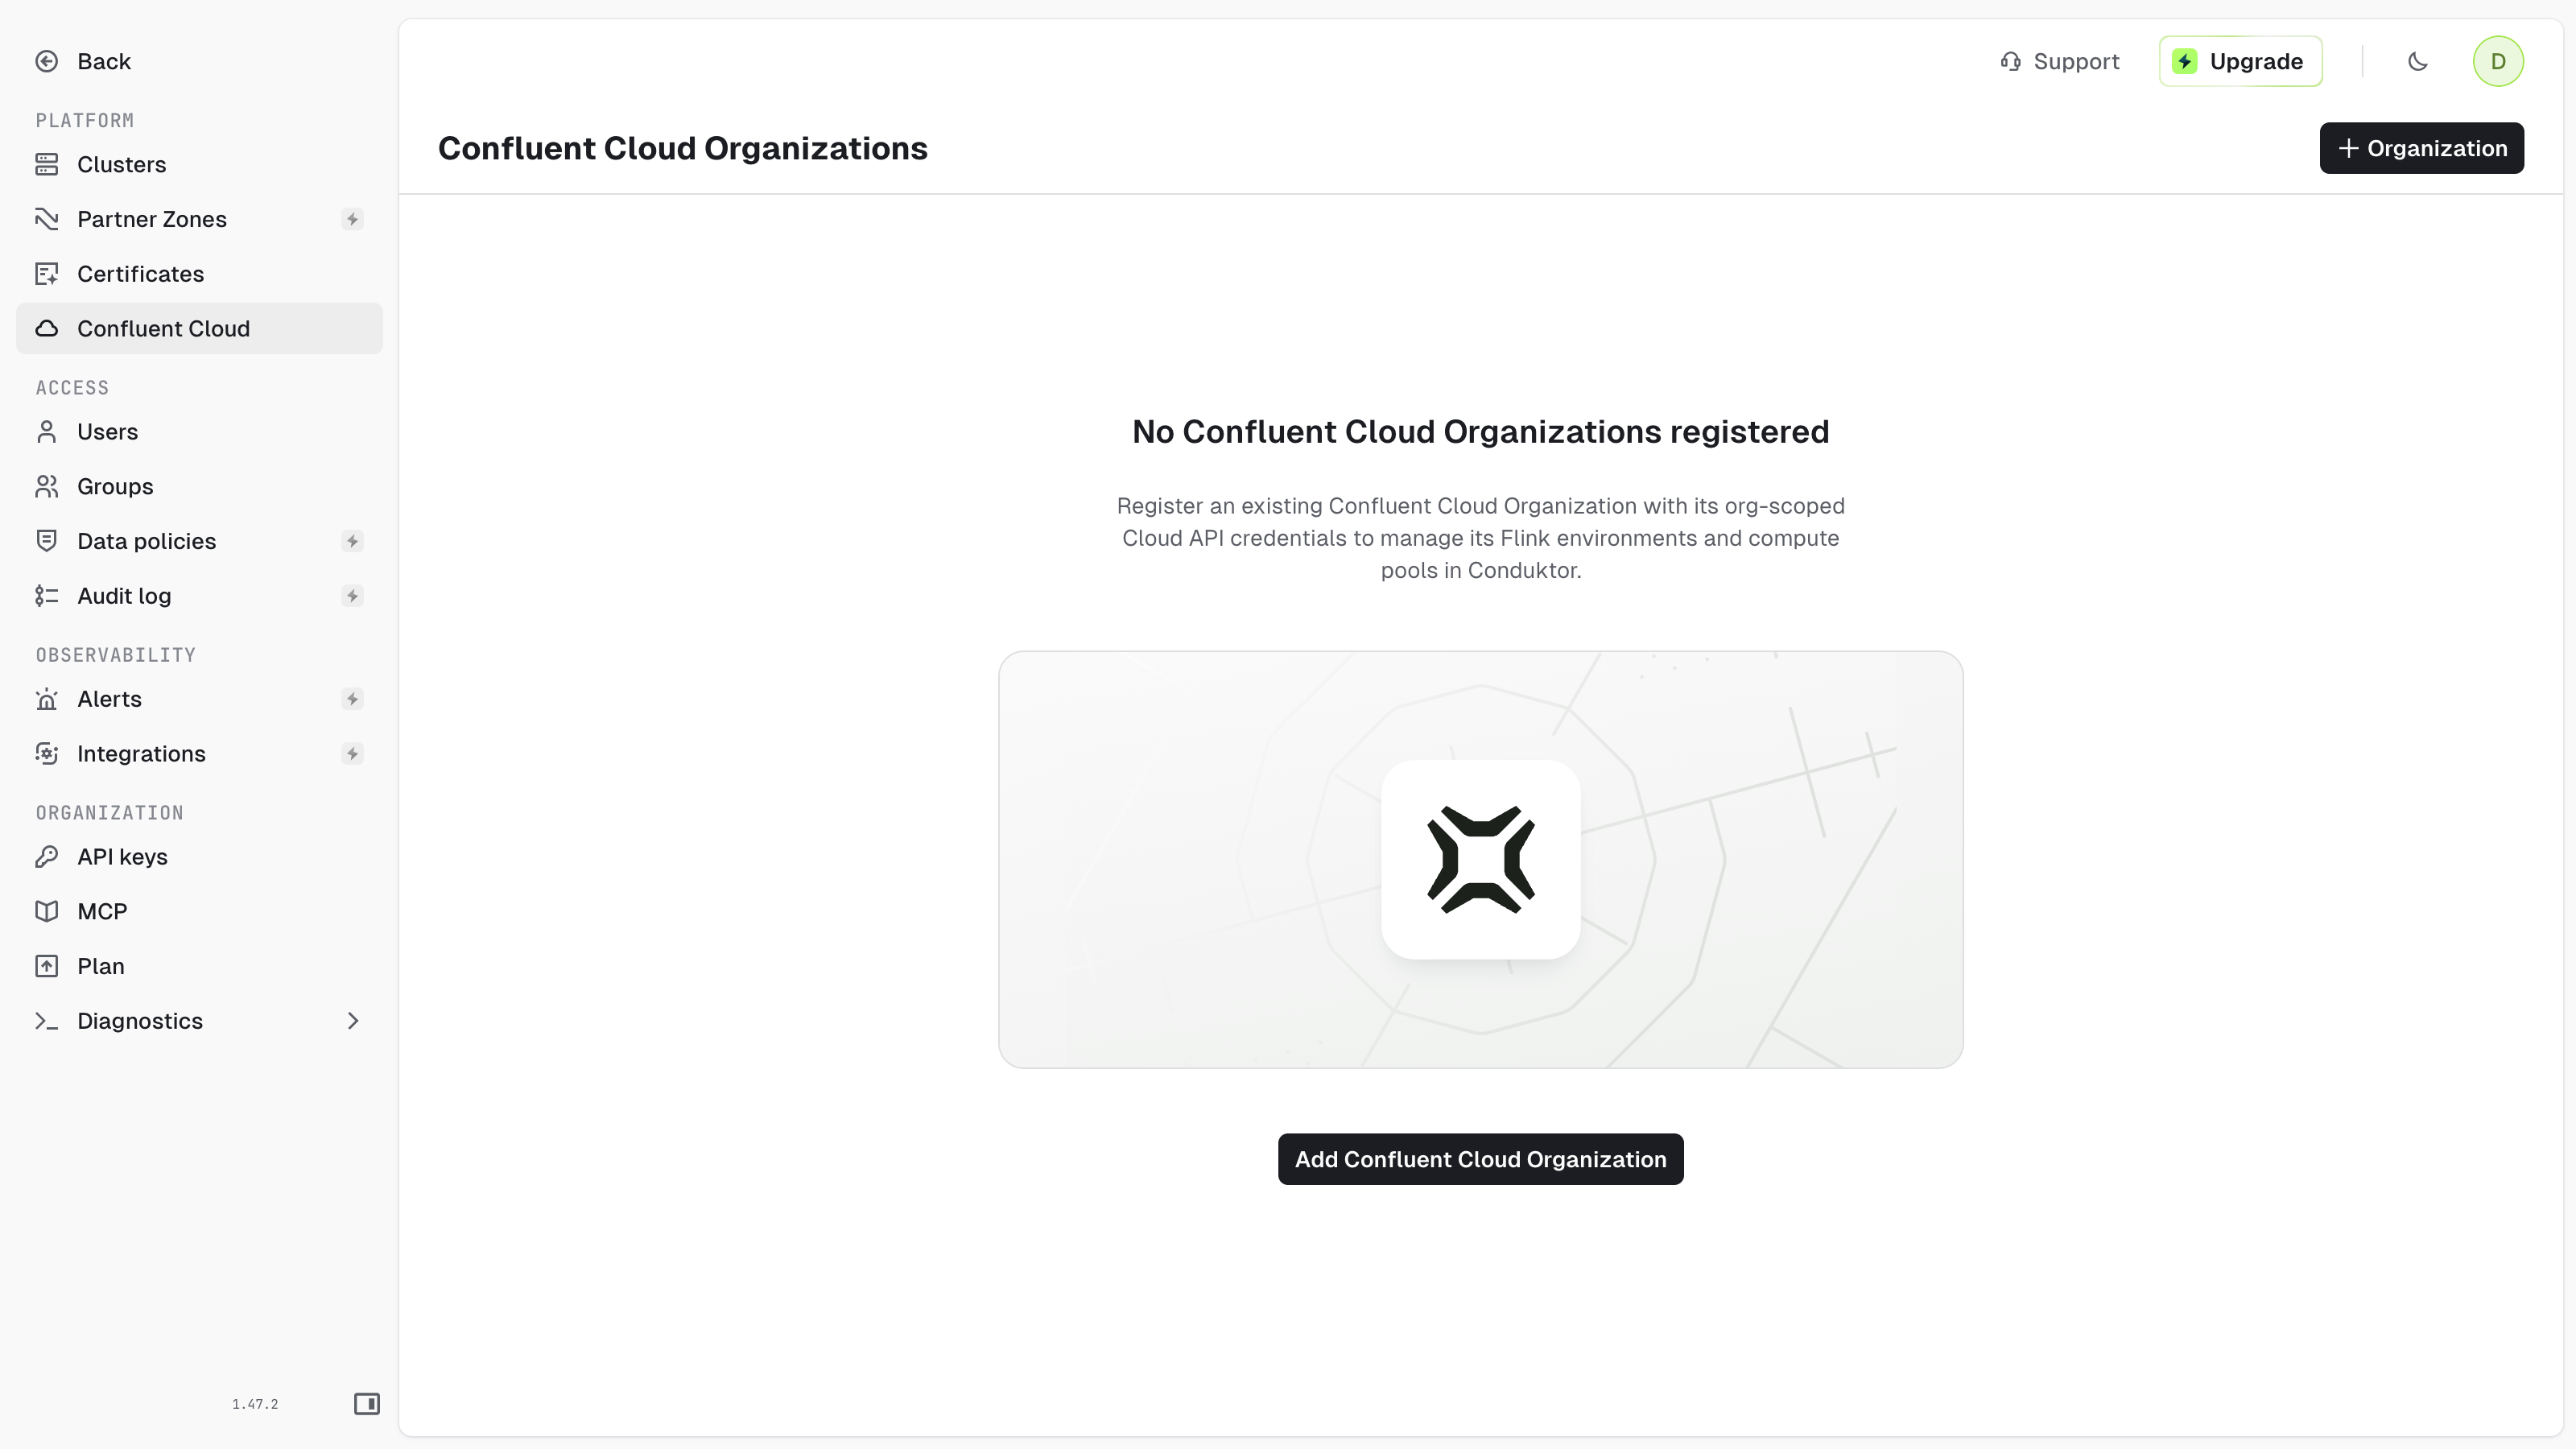The width and height of the screenshot is (2576, 1449).
Task: Click 'No Confluent Cloud Organizations registered' text
Action: click(1480, 432)
